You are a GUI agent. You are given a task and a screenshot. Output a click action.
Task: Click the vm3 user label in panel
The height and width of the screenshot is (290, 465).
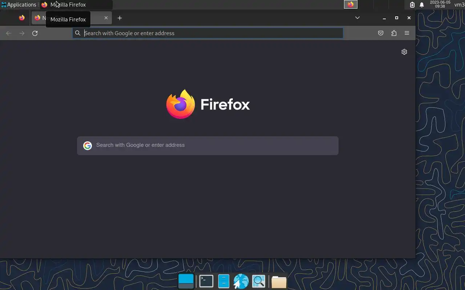pos(460,5)
